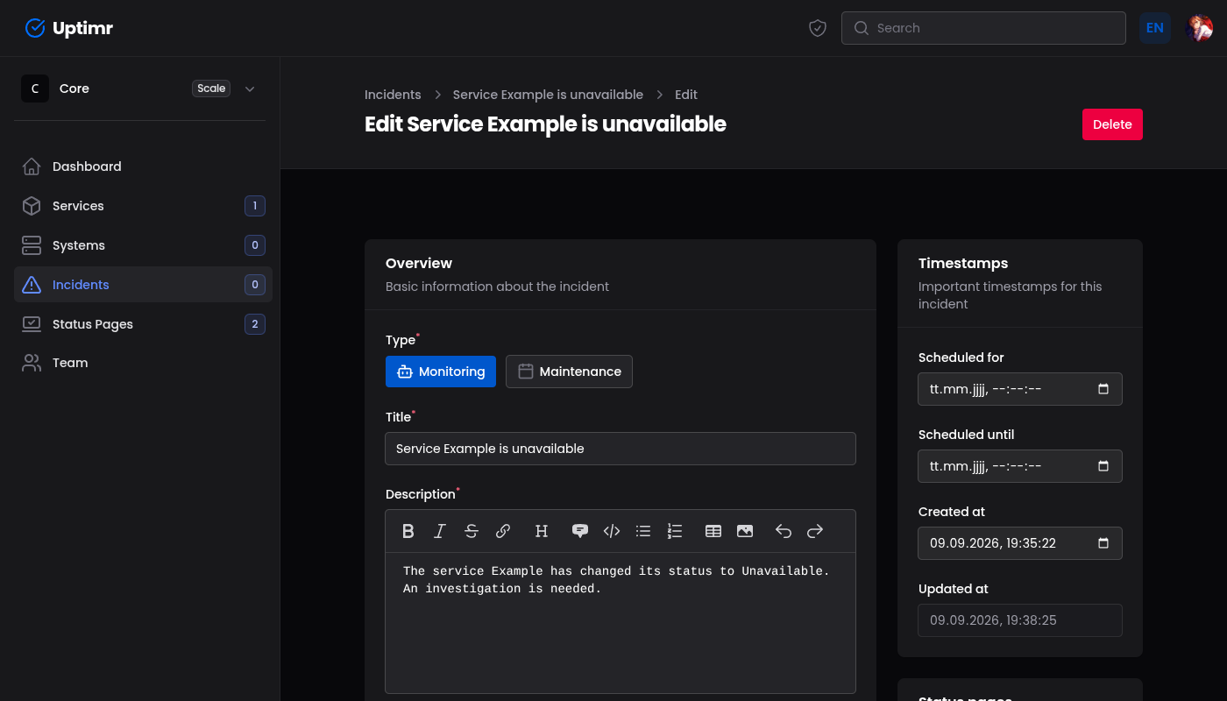Insert a blockquote

(580, 531)
